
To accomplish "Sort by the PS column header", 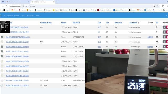I will (x=157, y=23).
